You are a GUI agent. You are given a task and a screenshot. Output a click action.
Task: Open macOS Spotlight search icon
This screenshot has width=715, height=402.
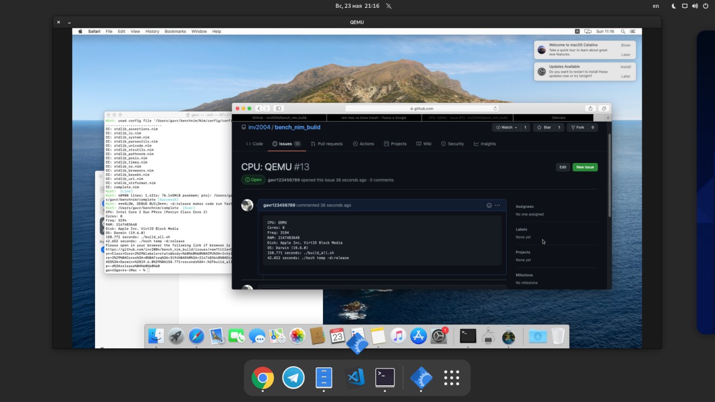click(x=624, y=31)
